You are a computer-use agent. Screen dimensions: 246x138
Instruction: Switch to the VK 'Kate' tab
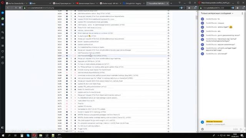click(40, 3)
